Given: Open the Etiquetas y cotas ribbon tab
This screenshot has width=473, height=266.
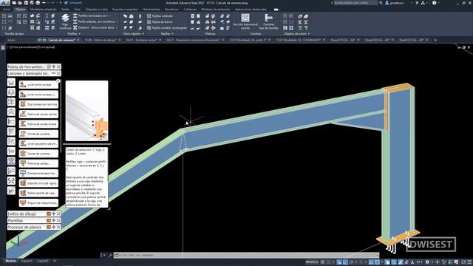Looking at the screenshot, I should 97,10.
